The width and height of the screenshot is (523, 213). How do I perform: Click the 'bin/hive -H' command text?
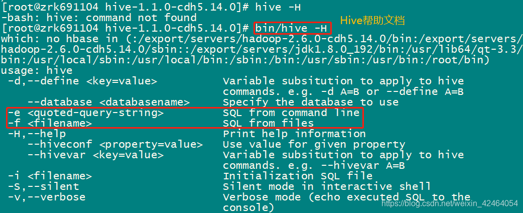click(292, 28)
